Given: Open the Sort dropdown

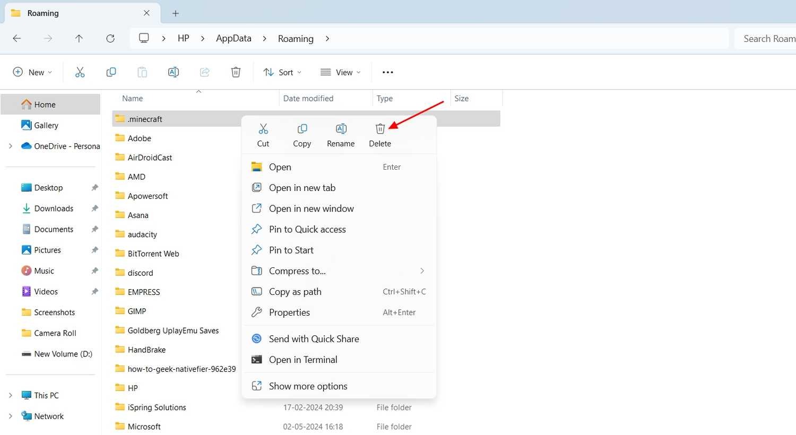Looking at the screenshot, I should (283, 72).
